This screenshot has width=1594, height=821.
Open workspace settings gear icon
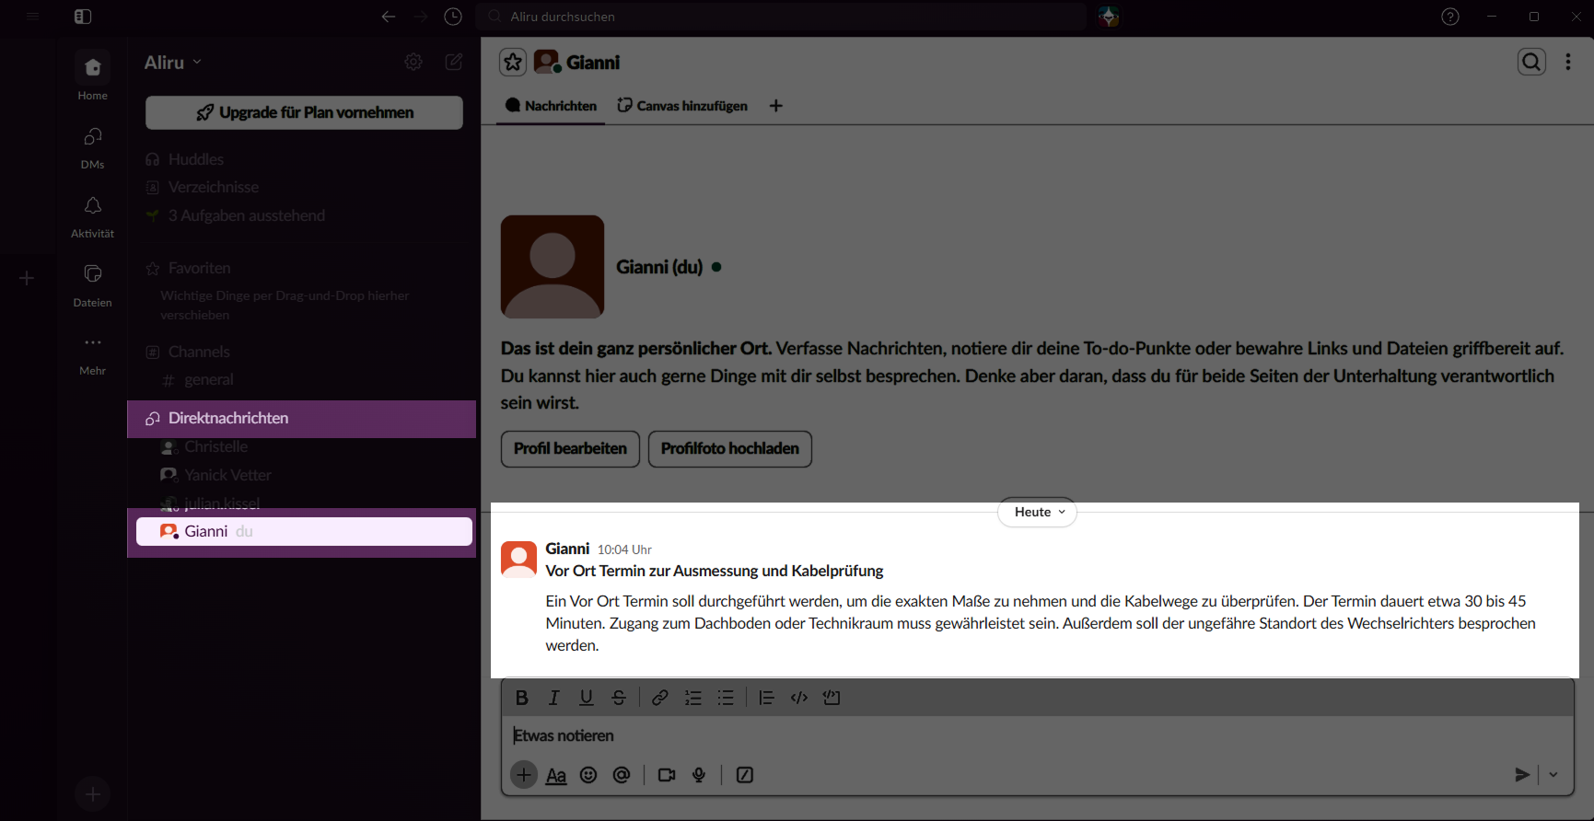coord(413,62)
